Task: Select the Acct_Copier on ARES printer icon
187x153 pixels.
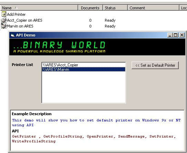Action: pyautogui.click(x=4, y=20)
